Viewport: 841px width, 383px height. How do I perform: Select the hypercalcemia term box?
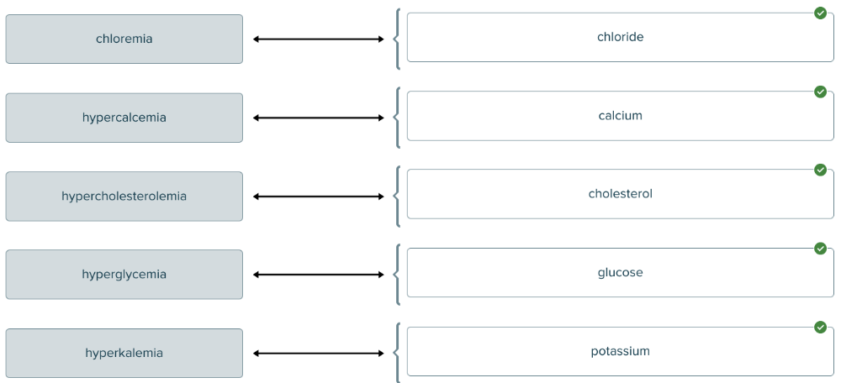[124, 118]
